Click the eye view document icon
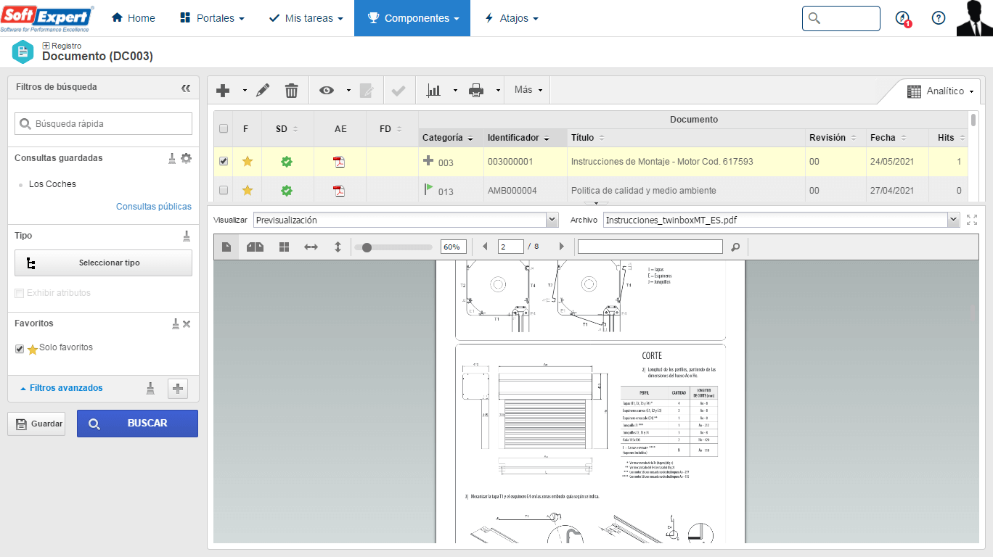The width and height of the screenshot is (993, 557). tap(327, 91)
